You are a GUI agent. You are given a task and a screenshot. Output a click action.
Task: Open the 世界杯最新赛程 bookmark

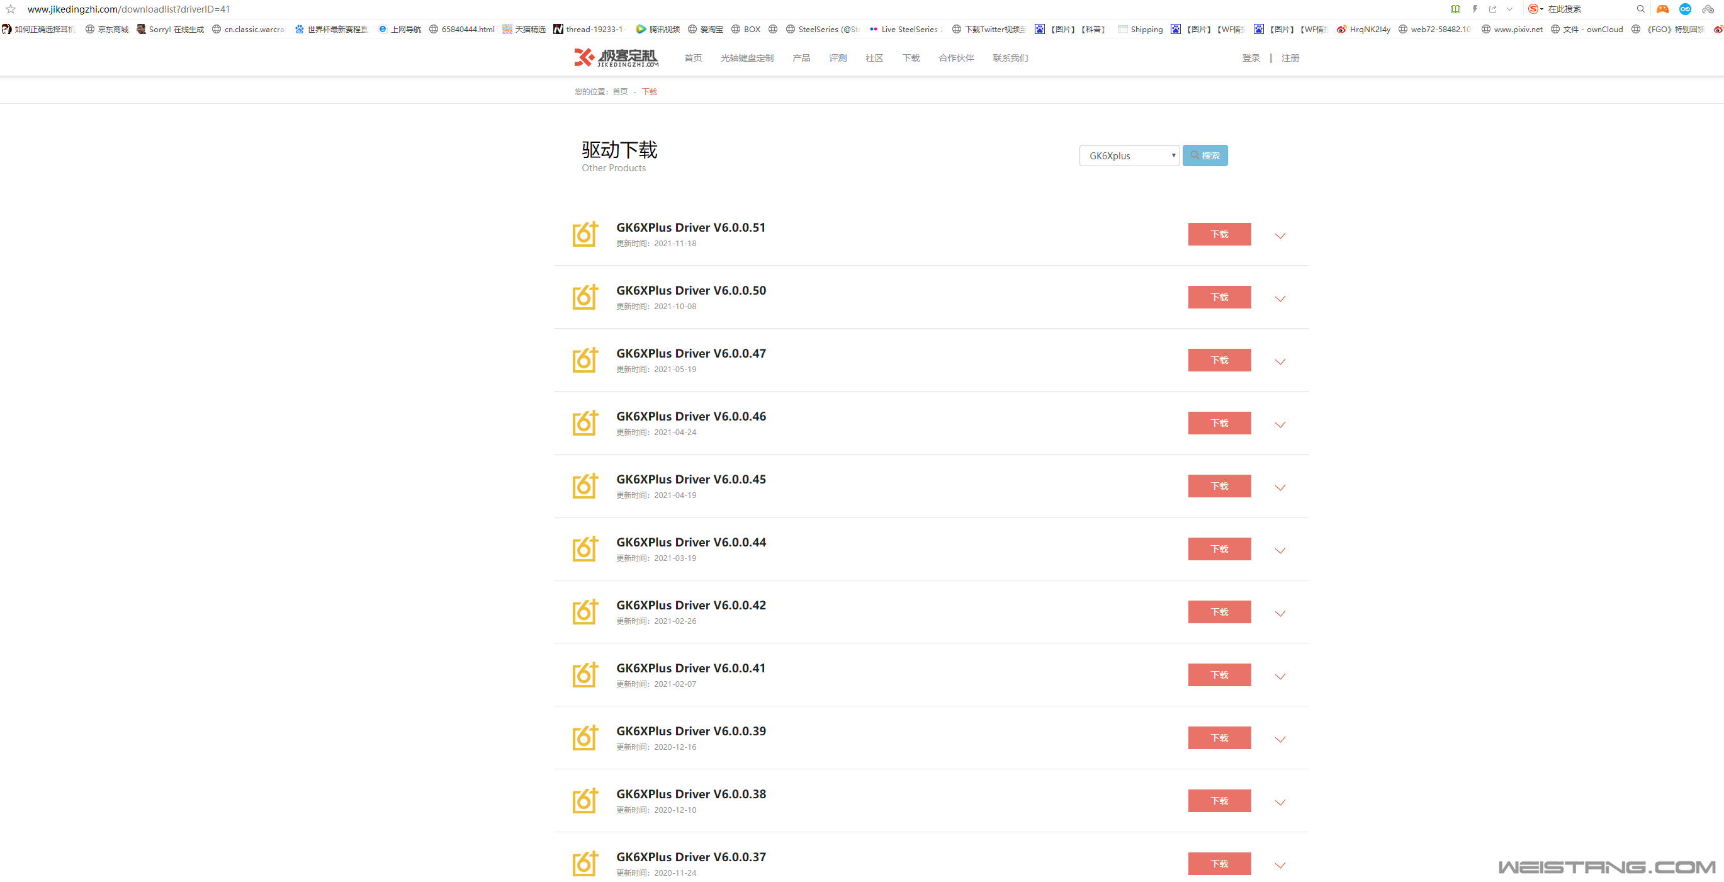331,30
